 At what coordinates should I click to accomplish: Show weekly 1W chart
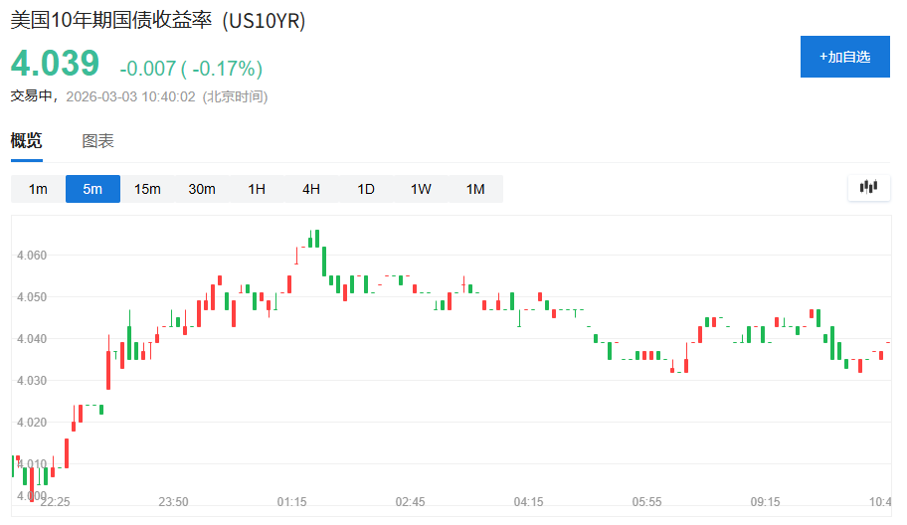pyautogui.click(x=421, y=189)
